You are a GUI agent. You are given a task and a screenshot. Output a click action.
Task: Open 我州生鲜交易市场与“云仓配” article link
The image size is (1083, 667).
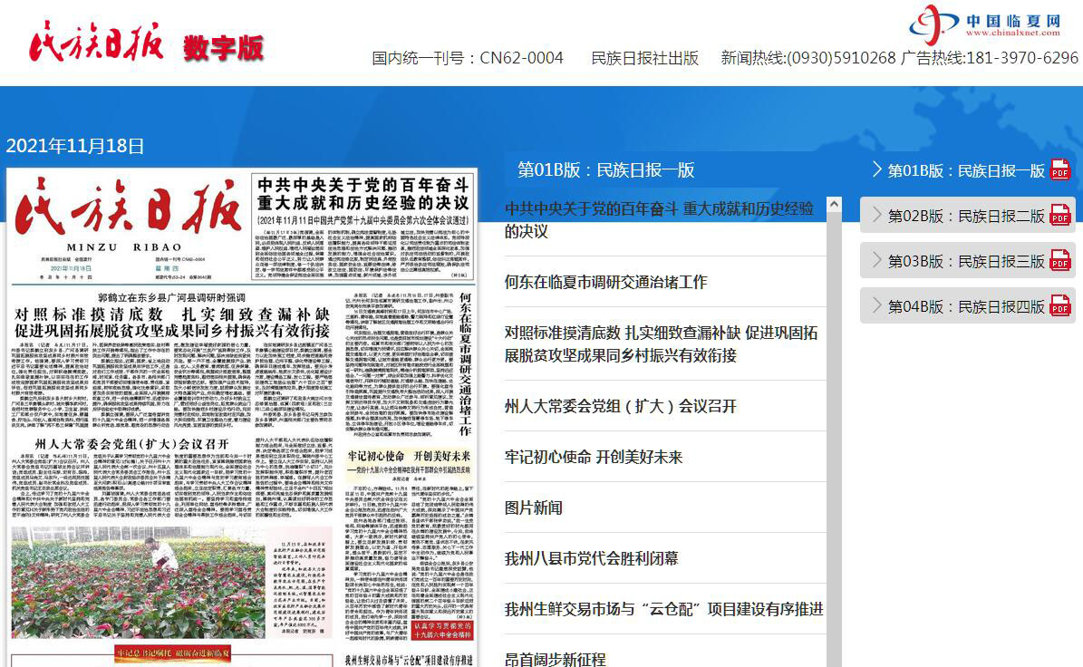pyautogui.click(x=663, y=609)
